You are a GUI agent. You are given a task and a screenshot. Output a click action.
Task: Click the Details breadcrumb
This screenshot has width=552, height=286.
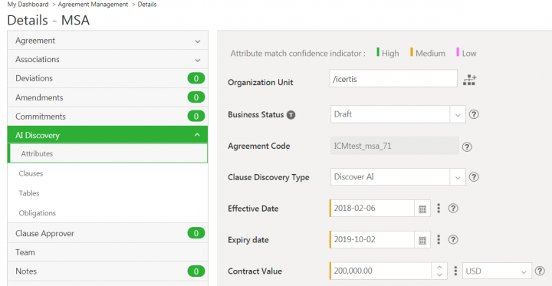(x=147, y=5)
